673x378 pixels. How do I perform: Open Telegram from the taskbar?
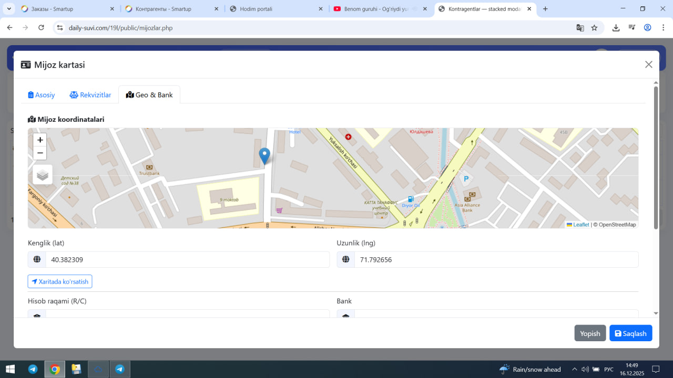tap(33, 369)
